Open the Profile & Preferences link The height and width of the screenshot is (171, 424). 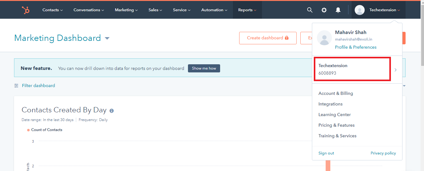(x=356, y=47)
